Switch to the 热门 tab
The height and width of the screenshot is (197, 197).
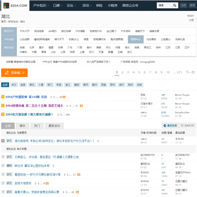point(37,126)
